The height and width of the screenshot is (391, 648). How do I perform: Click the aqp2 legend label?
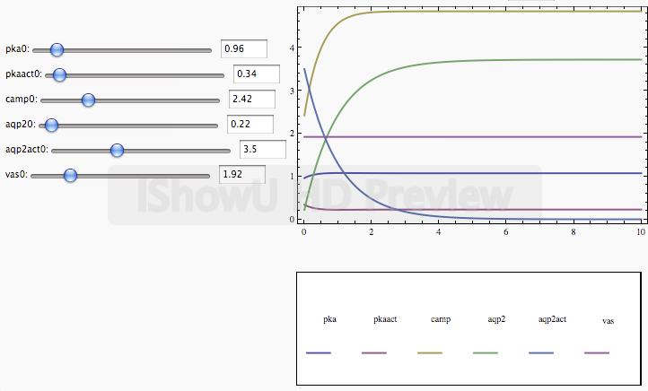coord(496,319)
